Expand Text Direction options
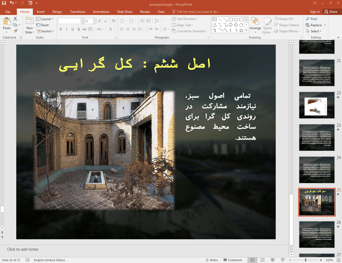 coord(185,19)
